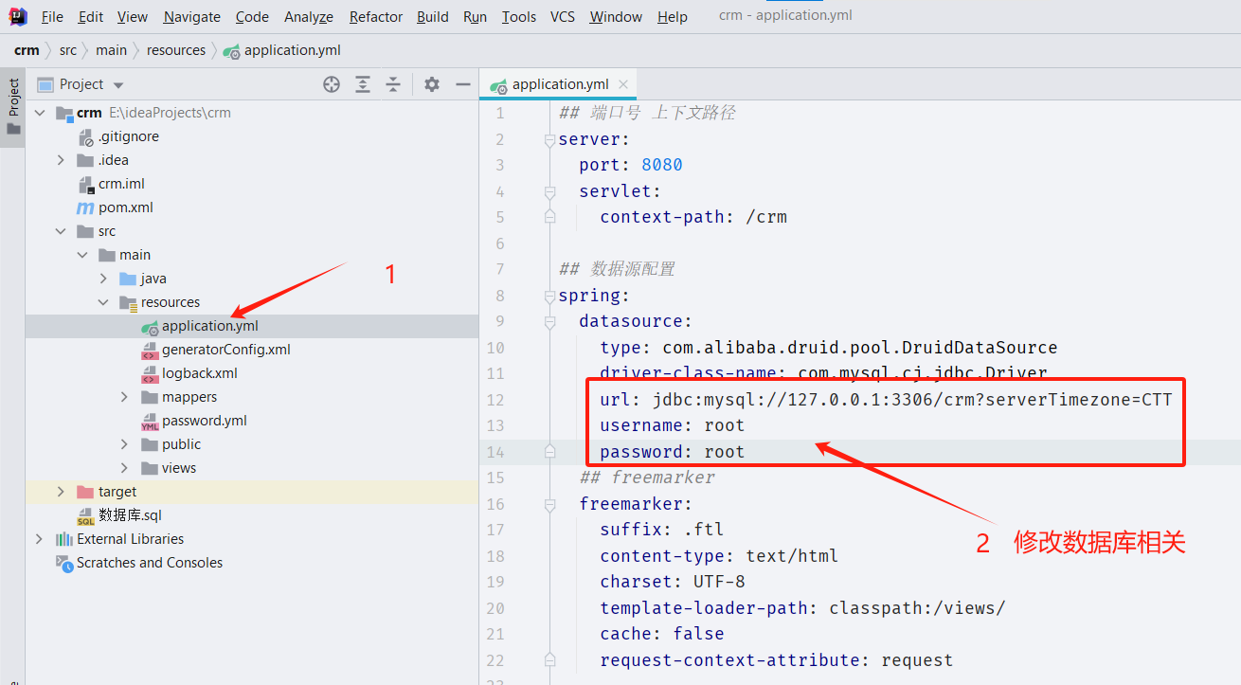Open the Window menu
The image size is (1241, 685).
pos(616,17)
